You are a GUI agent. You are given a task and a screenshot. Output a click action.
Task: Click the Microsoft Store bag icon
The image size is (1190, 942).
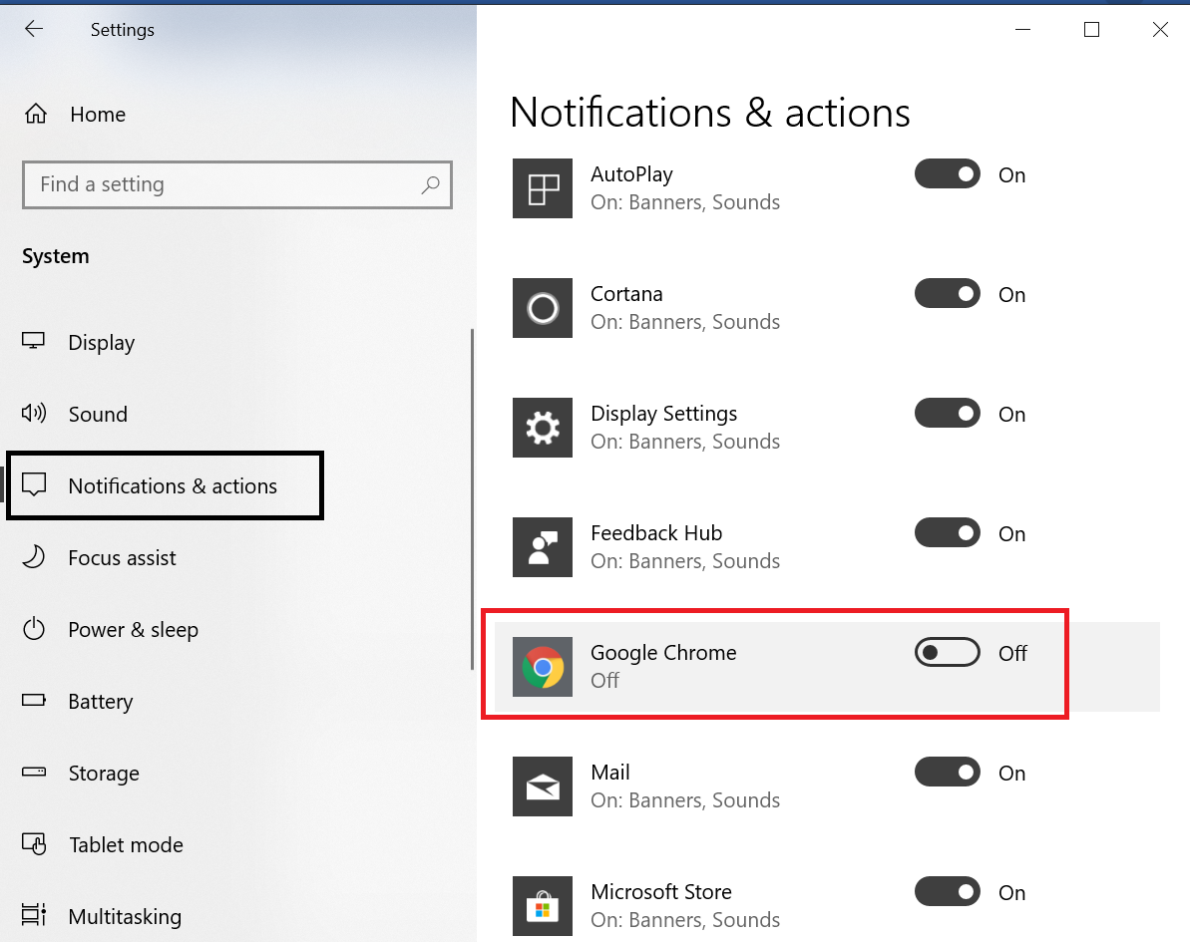[x=543, y=905]
